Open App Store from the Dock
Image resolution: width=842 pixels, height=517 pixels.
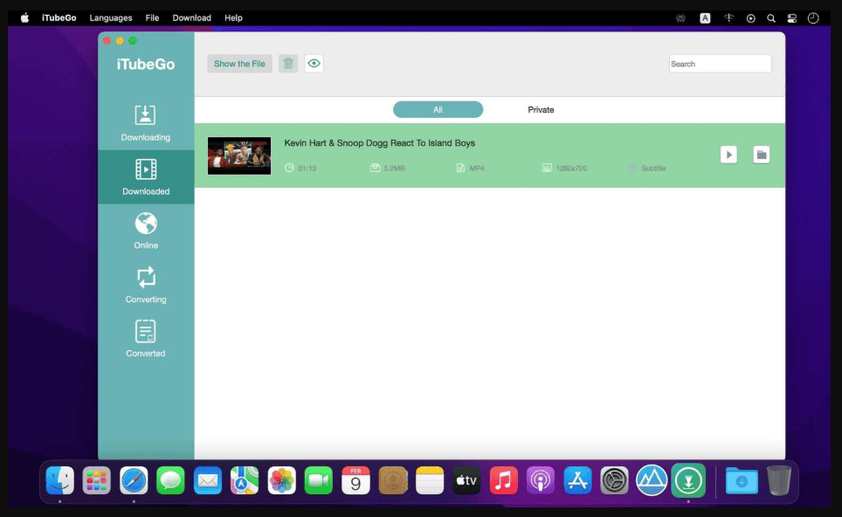(x=577, y=480)
